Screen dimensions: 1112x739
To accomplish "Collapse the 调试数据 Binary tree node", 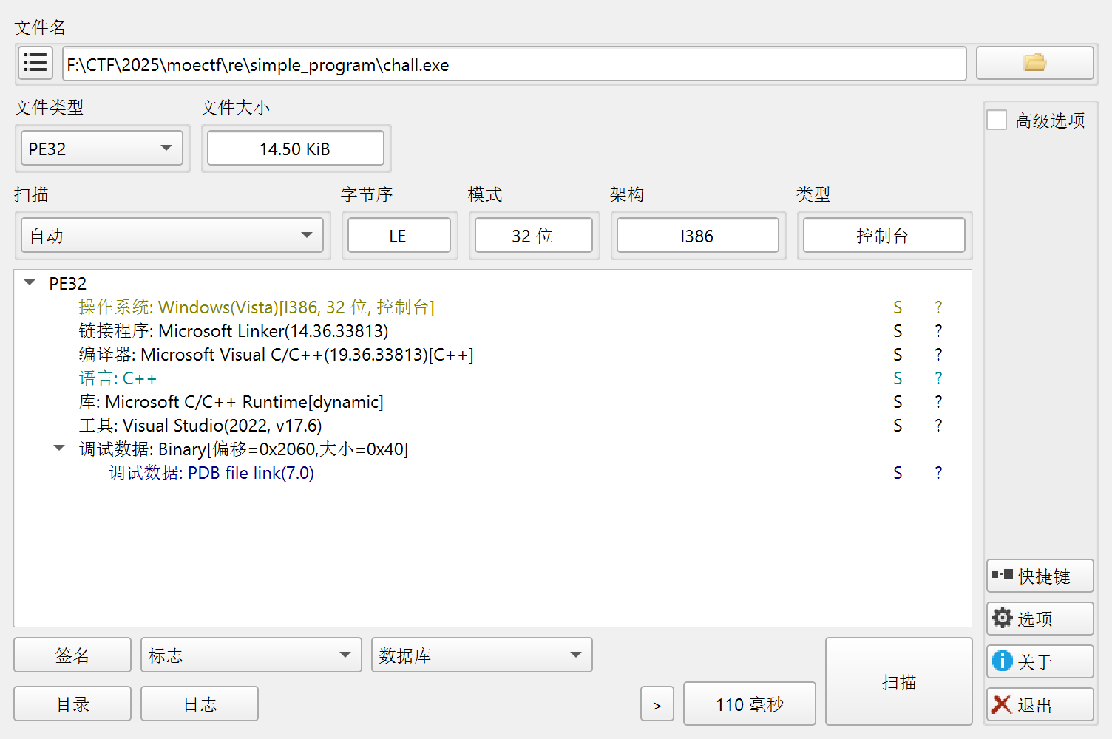I will (x=60, y=449).
